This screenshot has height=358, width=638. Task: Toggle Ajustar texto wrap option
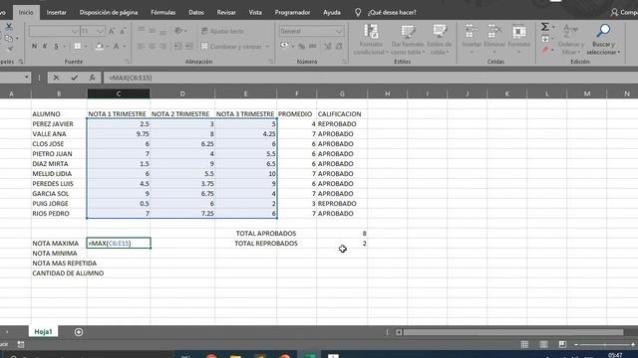(222, 31)
